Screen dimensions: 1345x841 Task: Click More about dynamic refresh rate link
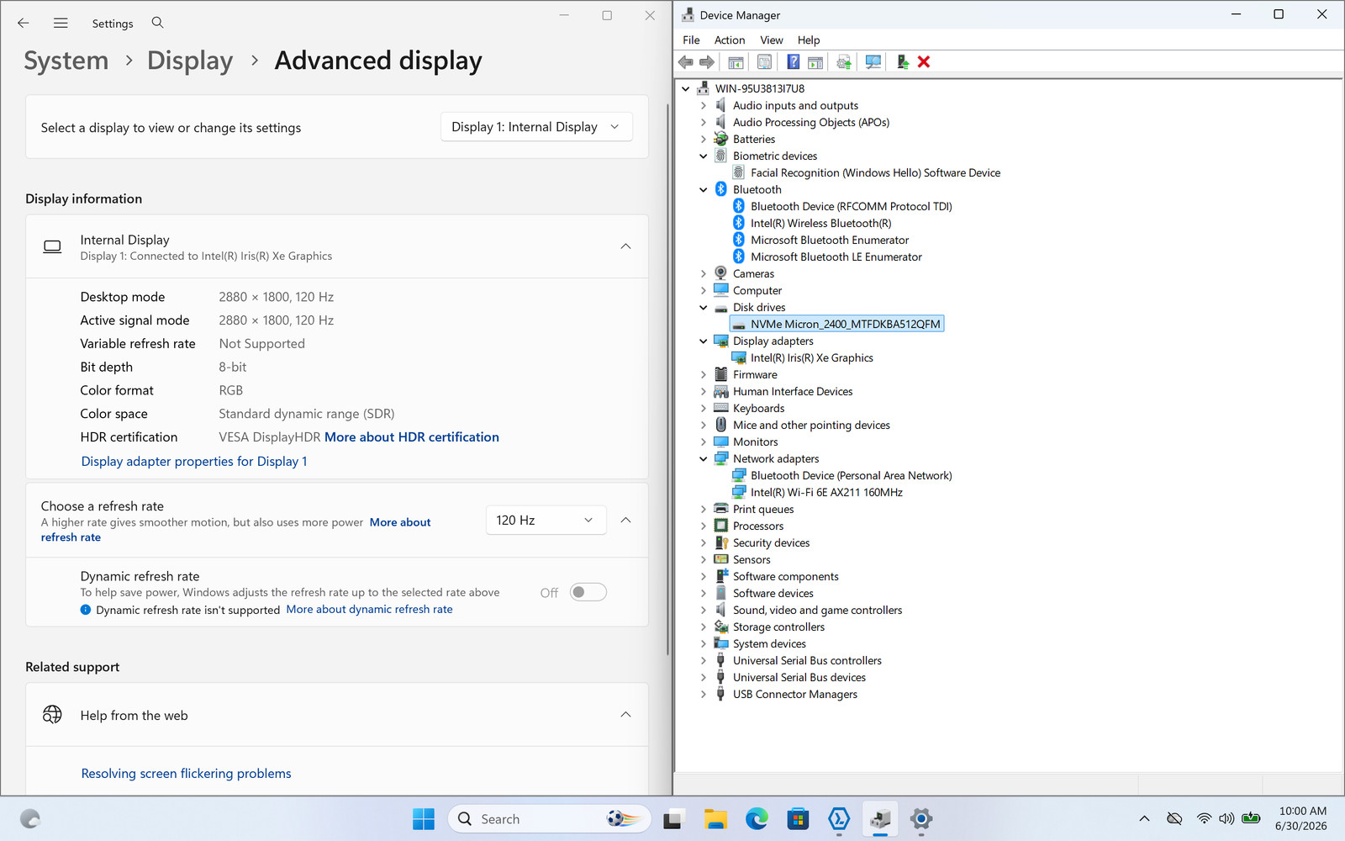pyautogui.click(x=369, y=610)
